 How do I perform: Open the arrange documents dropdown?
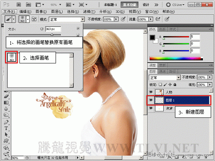pyautogui.click(x=70, y=5)
